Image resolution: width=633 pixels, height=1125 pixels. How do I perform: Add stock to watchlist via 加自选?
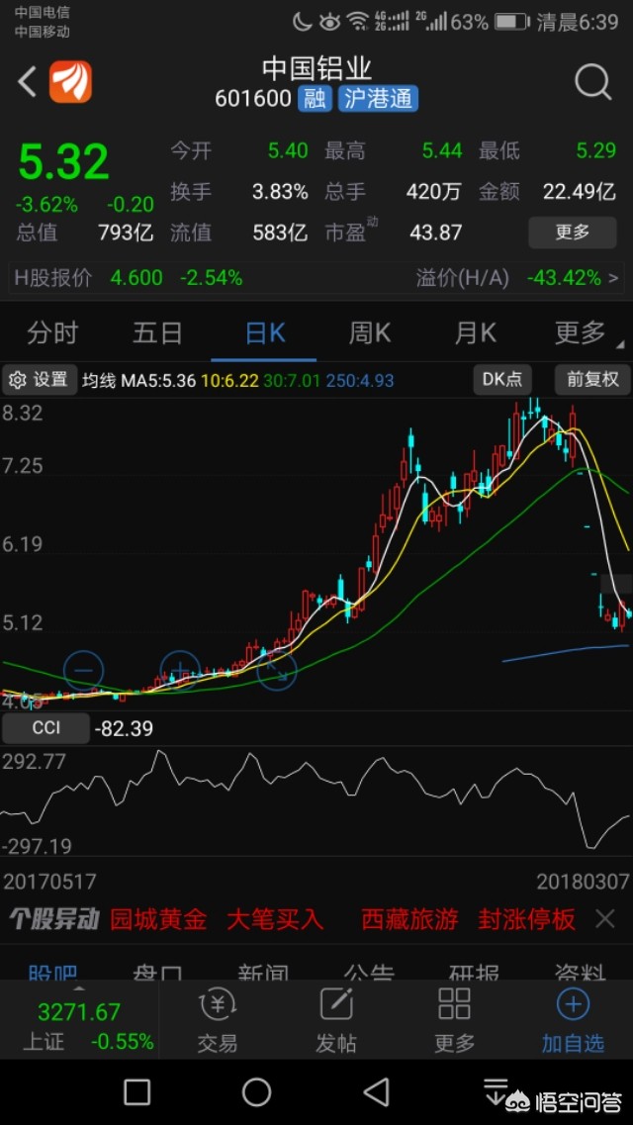click(572, 1020)
